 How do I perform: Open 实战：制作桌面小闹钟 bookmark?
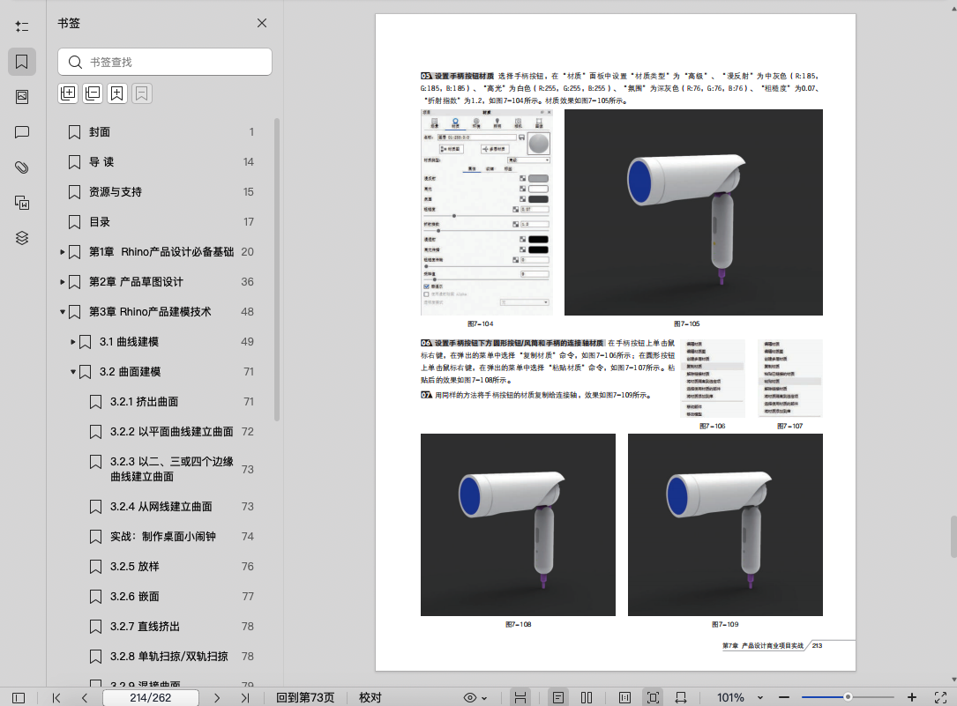(161, 537)
